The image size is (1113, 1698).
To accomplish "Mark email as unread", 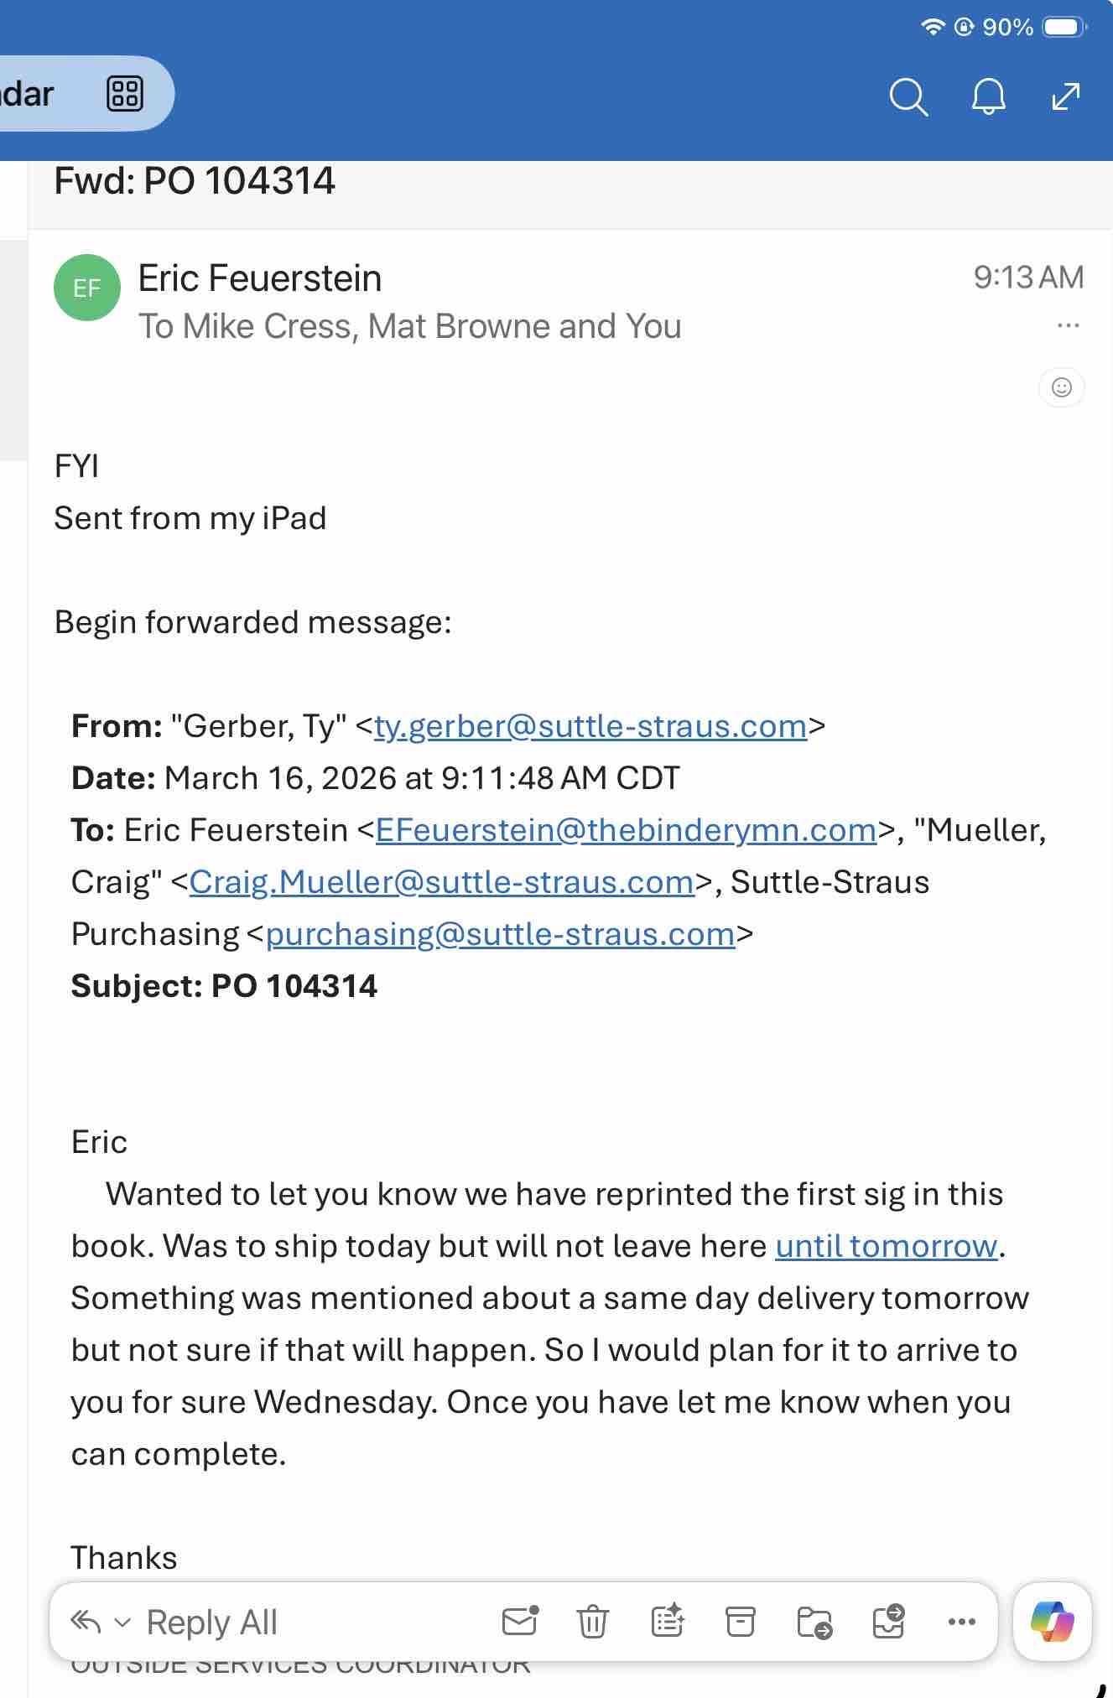I will [x=519, y=1622].
